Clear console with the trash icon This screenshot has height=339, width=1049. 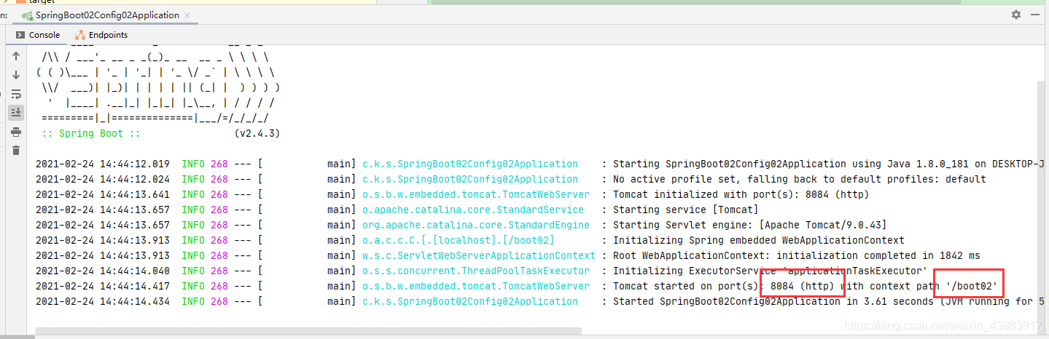click(x=16, y=151)
